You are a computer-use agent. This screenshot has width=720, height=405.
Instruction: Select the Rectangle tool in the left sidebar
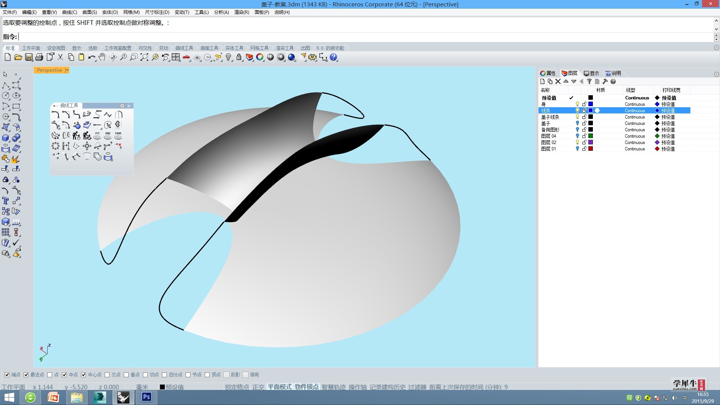click(16, 106)
